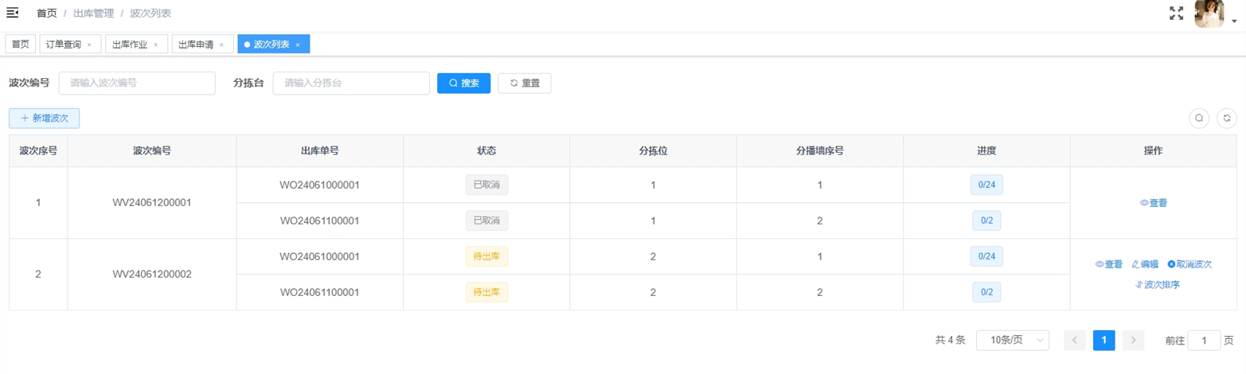Refresh table with round refresh icon
1246x374 pixels.
tap(1227, 118)
